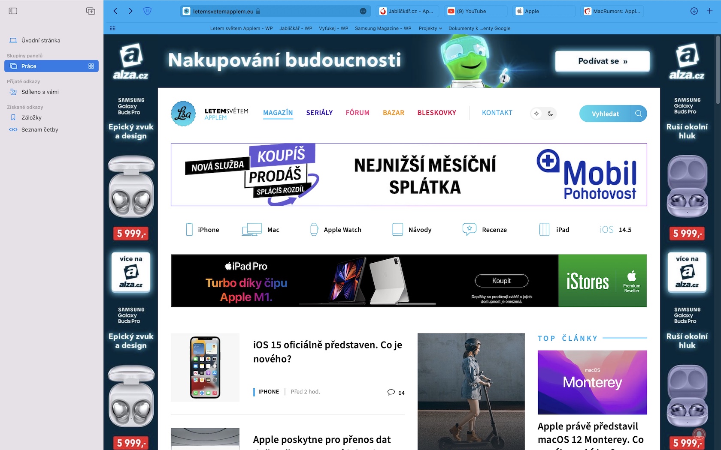This screenshot has width=721, height=450.
Task: Open the iOS 15 oficiálně představen article headline
Action: point(328,352)
